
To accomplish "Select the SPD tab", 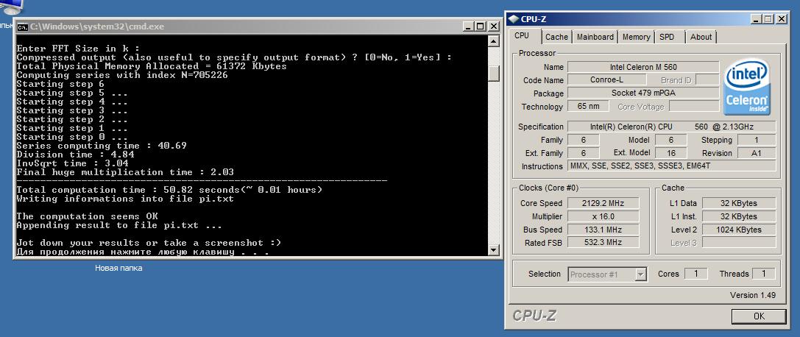I will (666, 37).
